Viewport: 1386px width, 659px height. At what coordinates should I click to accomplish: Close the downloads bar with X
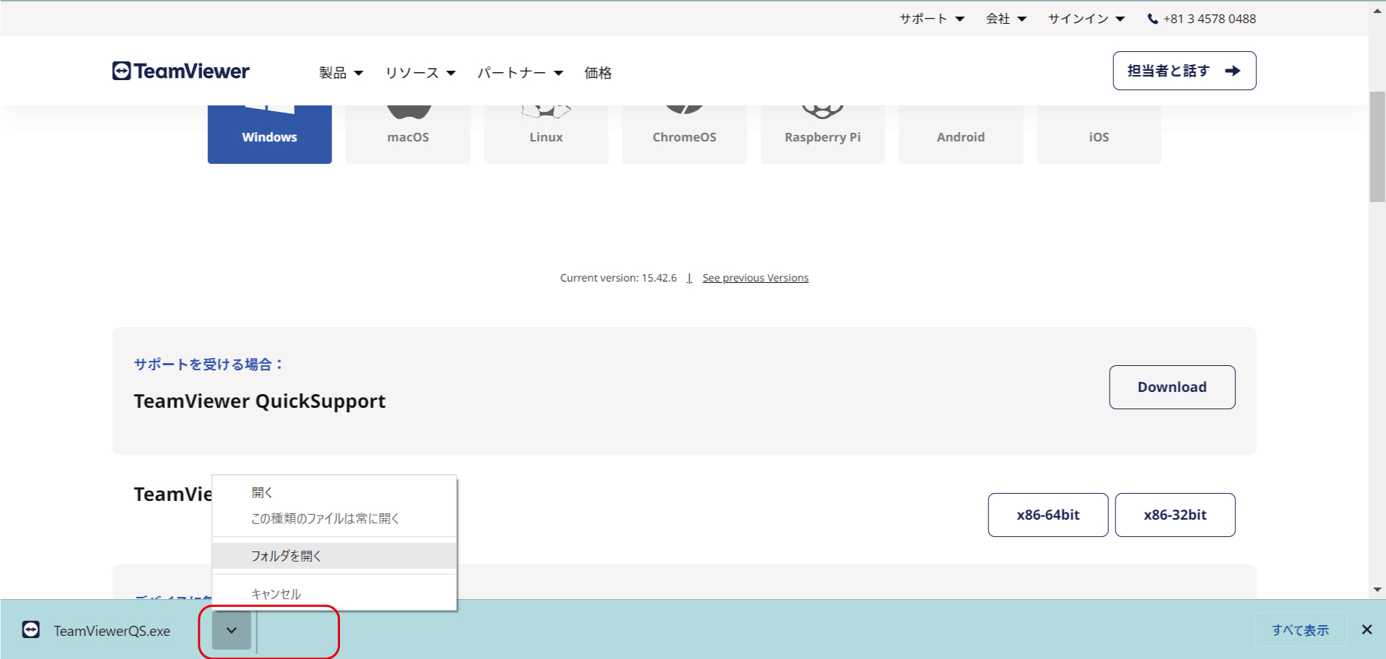1367,629
